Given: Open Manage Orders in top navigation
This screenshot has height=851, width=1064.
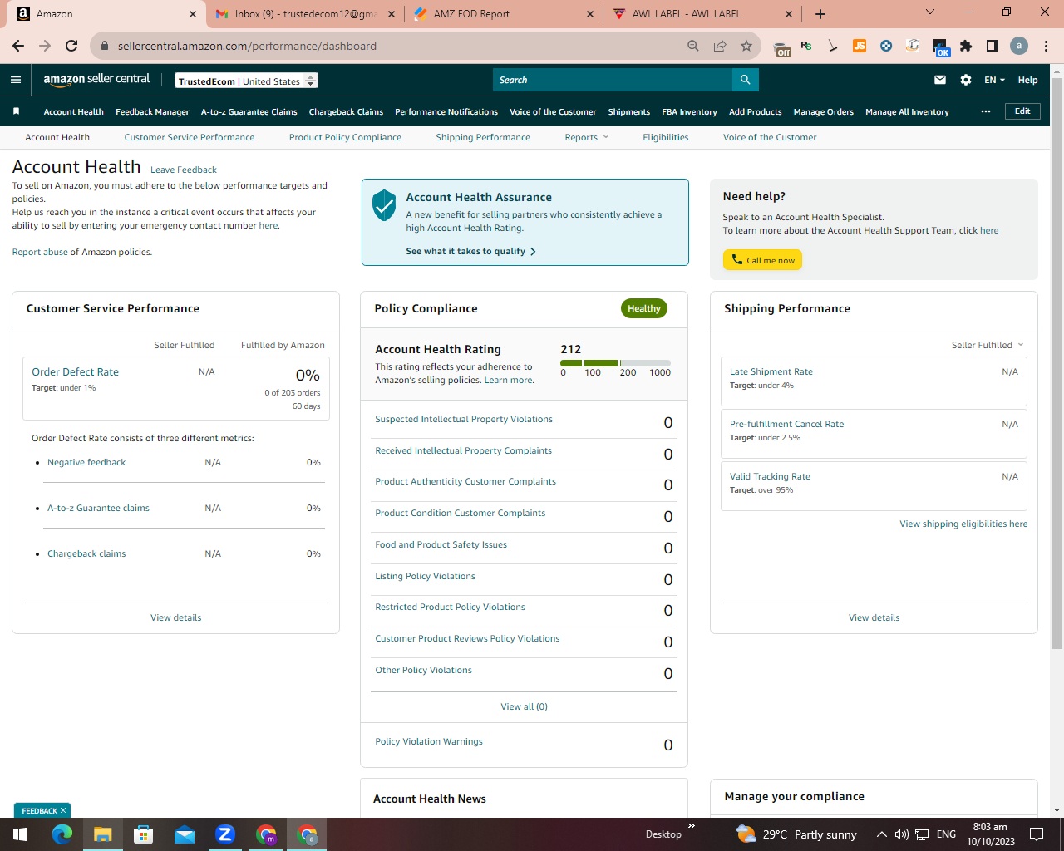Looking at the screenshot, I should (x=823, y=111).
